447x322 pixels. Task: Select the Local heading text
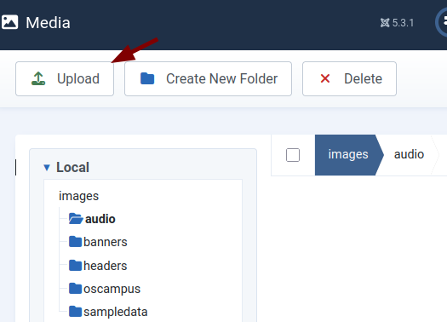click(x=72, y=167)
